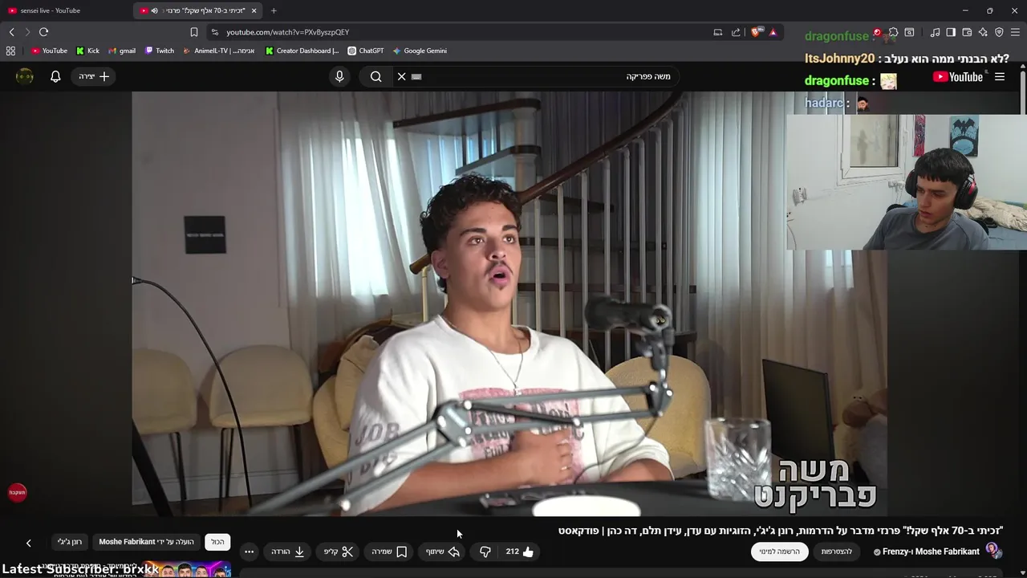Go to YouTube home via the logo
This screenshot has width=1027, height=578.
point(957,77)
